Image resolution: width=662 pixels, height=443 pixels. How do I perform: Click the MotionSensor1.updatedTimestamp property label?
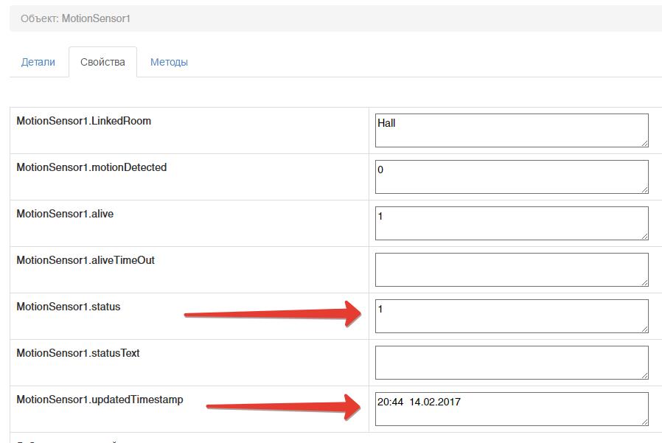[x=100, y=400]
